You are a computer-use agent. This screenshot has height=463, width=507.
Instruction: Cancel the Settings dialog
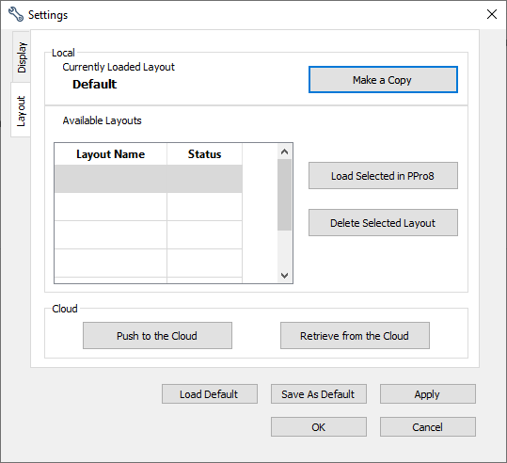(x=428, y=427)
